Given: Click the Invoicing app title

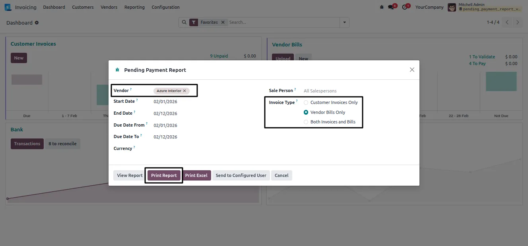Looking at the screenshot, I should click(25, 7).
